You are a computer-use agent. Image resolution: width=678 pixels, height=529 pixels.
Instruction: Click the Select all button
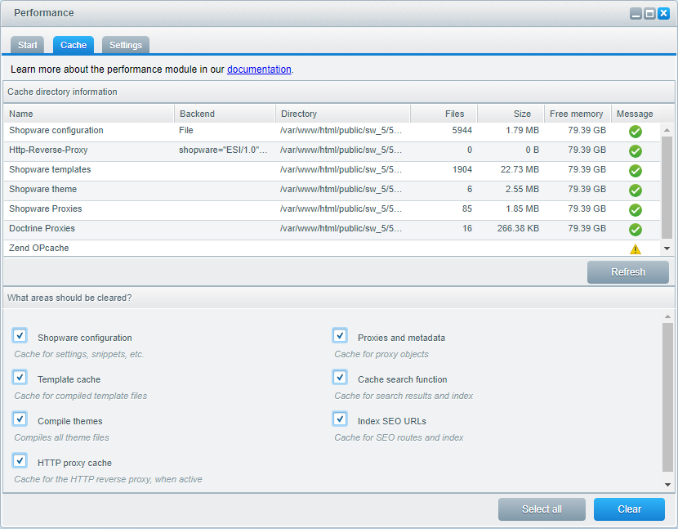(542, 509)
